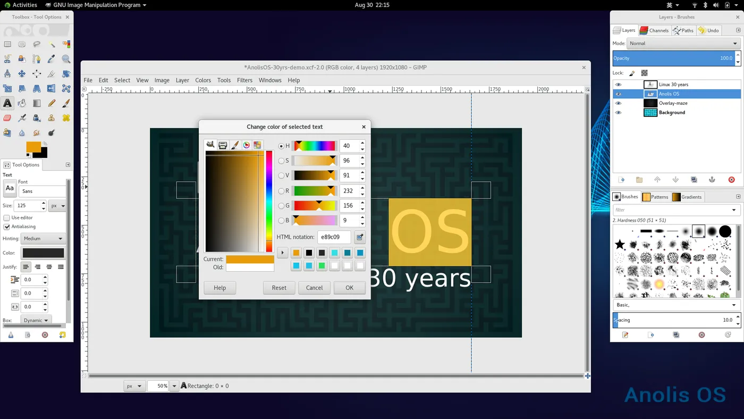Select the Alignment tool

37,74
